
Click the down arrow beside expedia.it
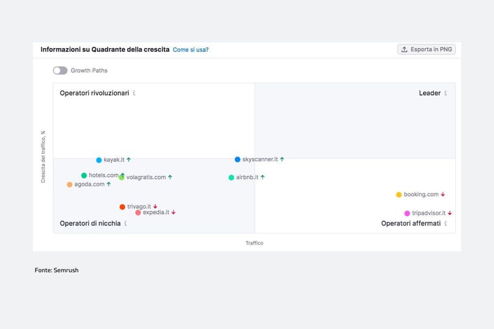pyautogui.click(x=174, y=212)
